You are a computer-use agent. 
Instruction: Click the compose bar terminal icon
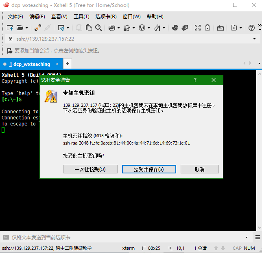[6, 237]
